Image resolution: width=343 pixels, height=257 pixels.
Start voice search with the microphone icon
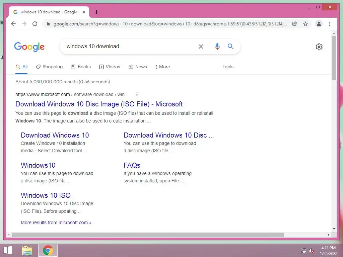[217, 46]
